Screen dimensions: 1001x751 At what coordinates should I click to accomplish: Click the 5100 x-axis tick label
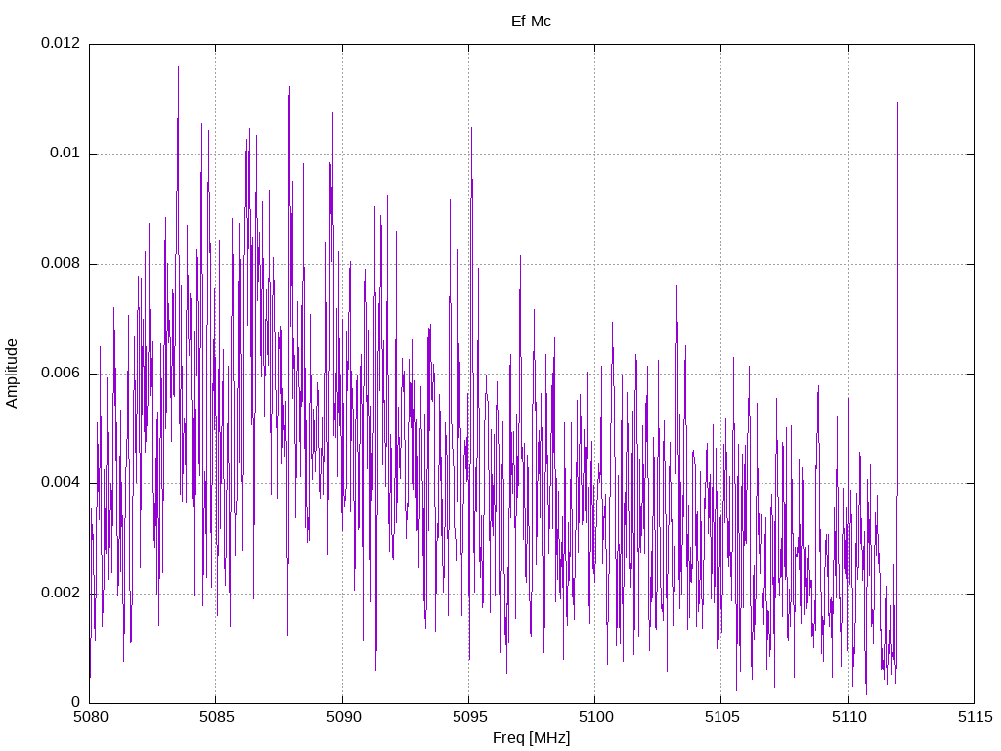[x=595, y=717]
